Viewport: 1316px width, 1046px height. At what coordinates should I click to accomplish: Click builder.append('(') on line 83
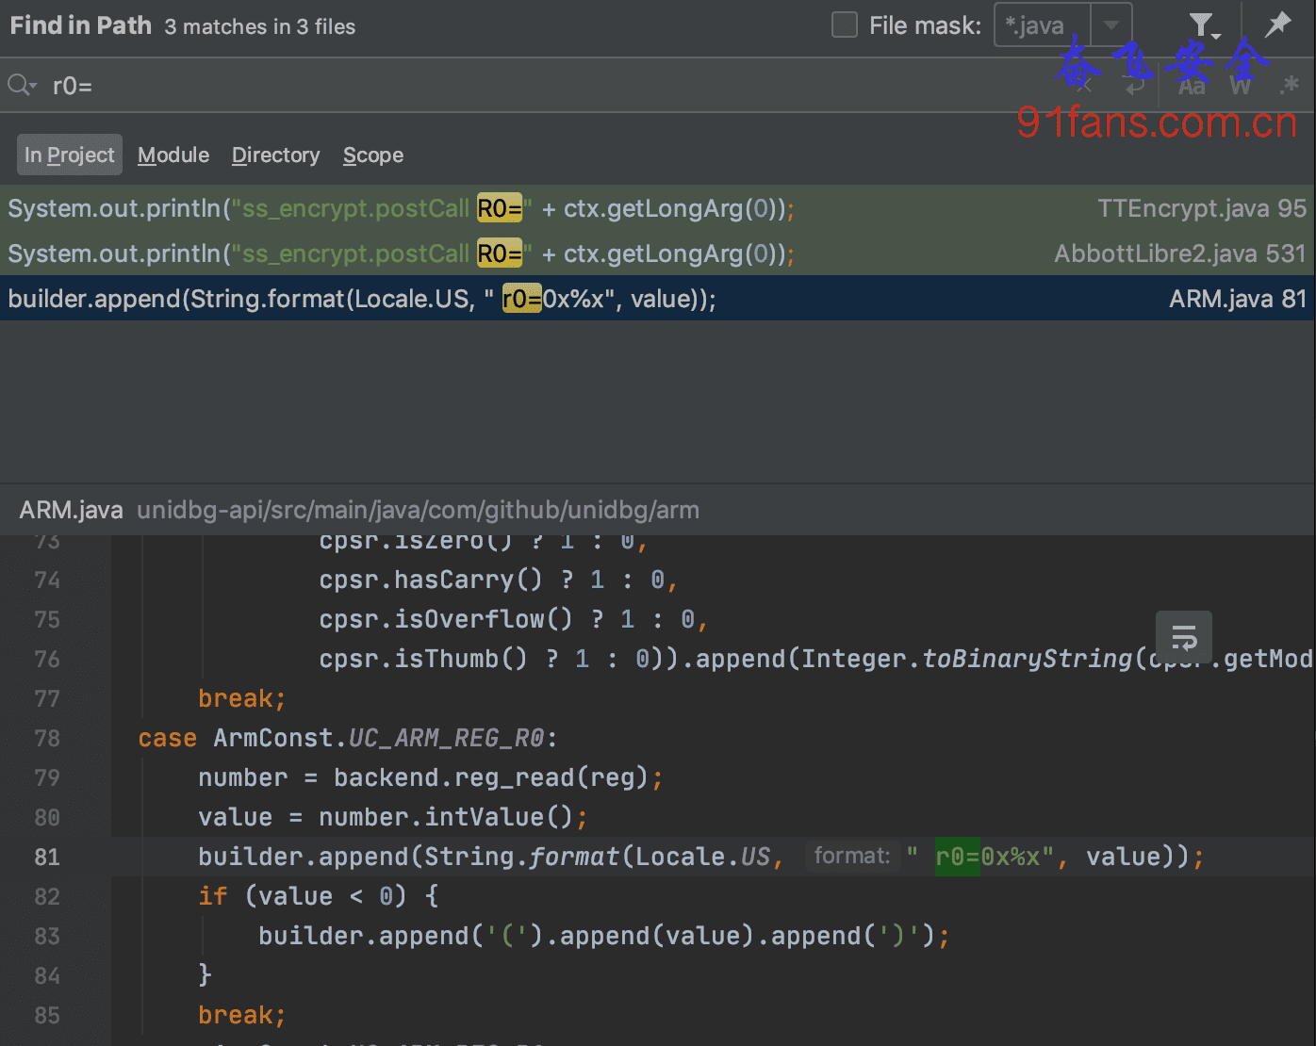401,936
